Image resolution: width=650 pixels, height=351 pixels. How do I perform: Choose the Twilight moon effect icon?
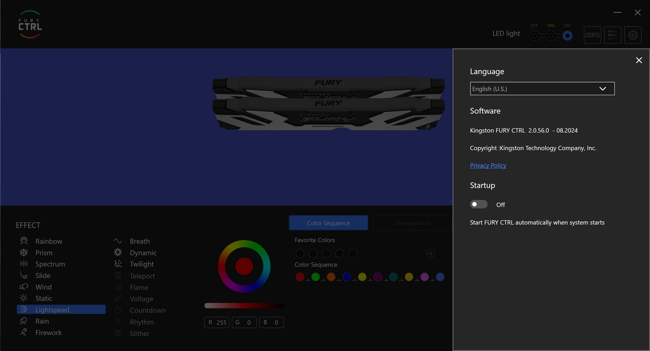pos(118,264)
